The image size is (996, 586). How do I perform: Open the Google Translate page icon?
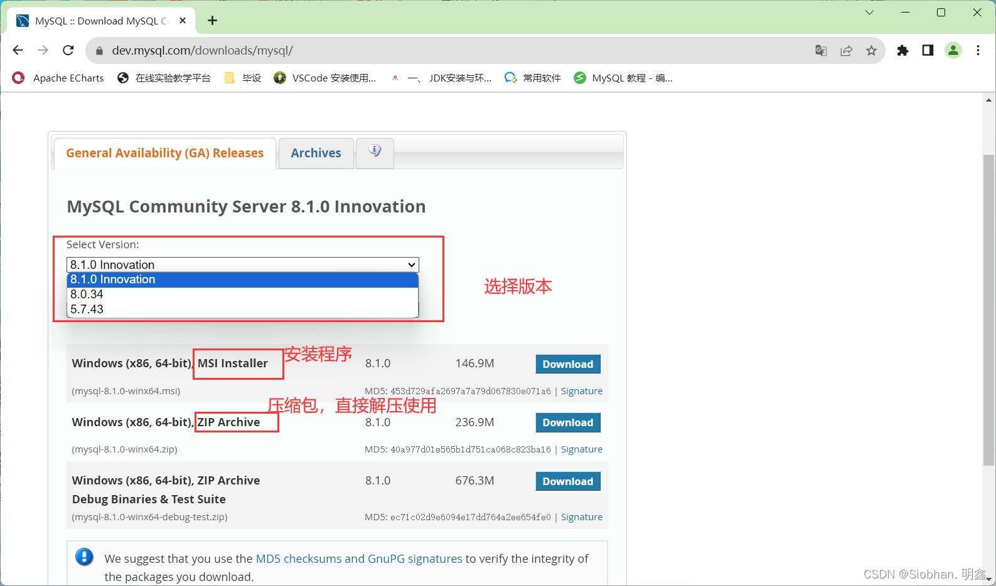click(821, 51)
